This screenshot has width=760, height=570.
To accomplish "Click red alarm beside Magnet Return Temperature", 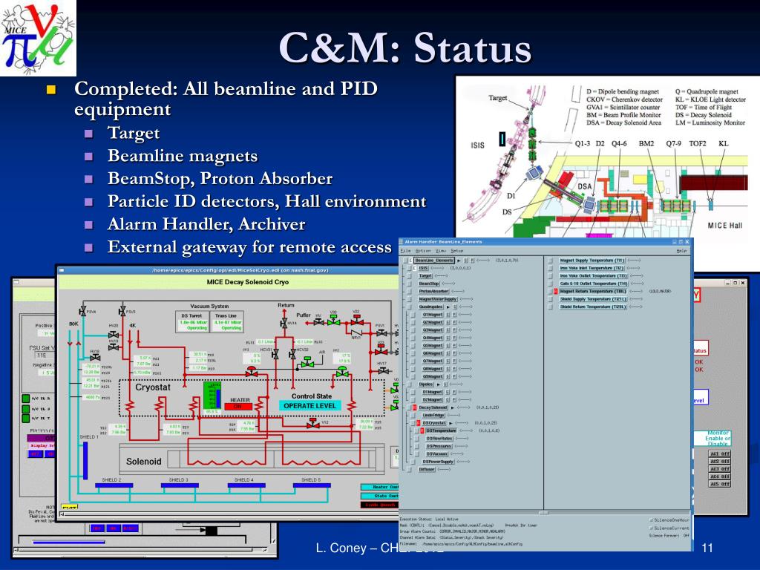I will (x=556, y=291).
